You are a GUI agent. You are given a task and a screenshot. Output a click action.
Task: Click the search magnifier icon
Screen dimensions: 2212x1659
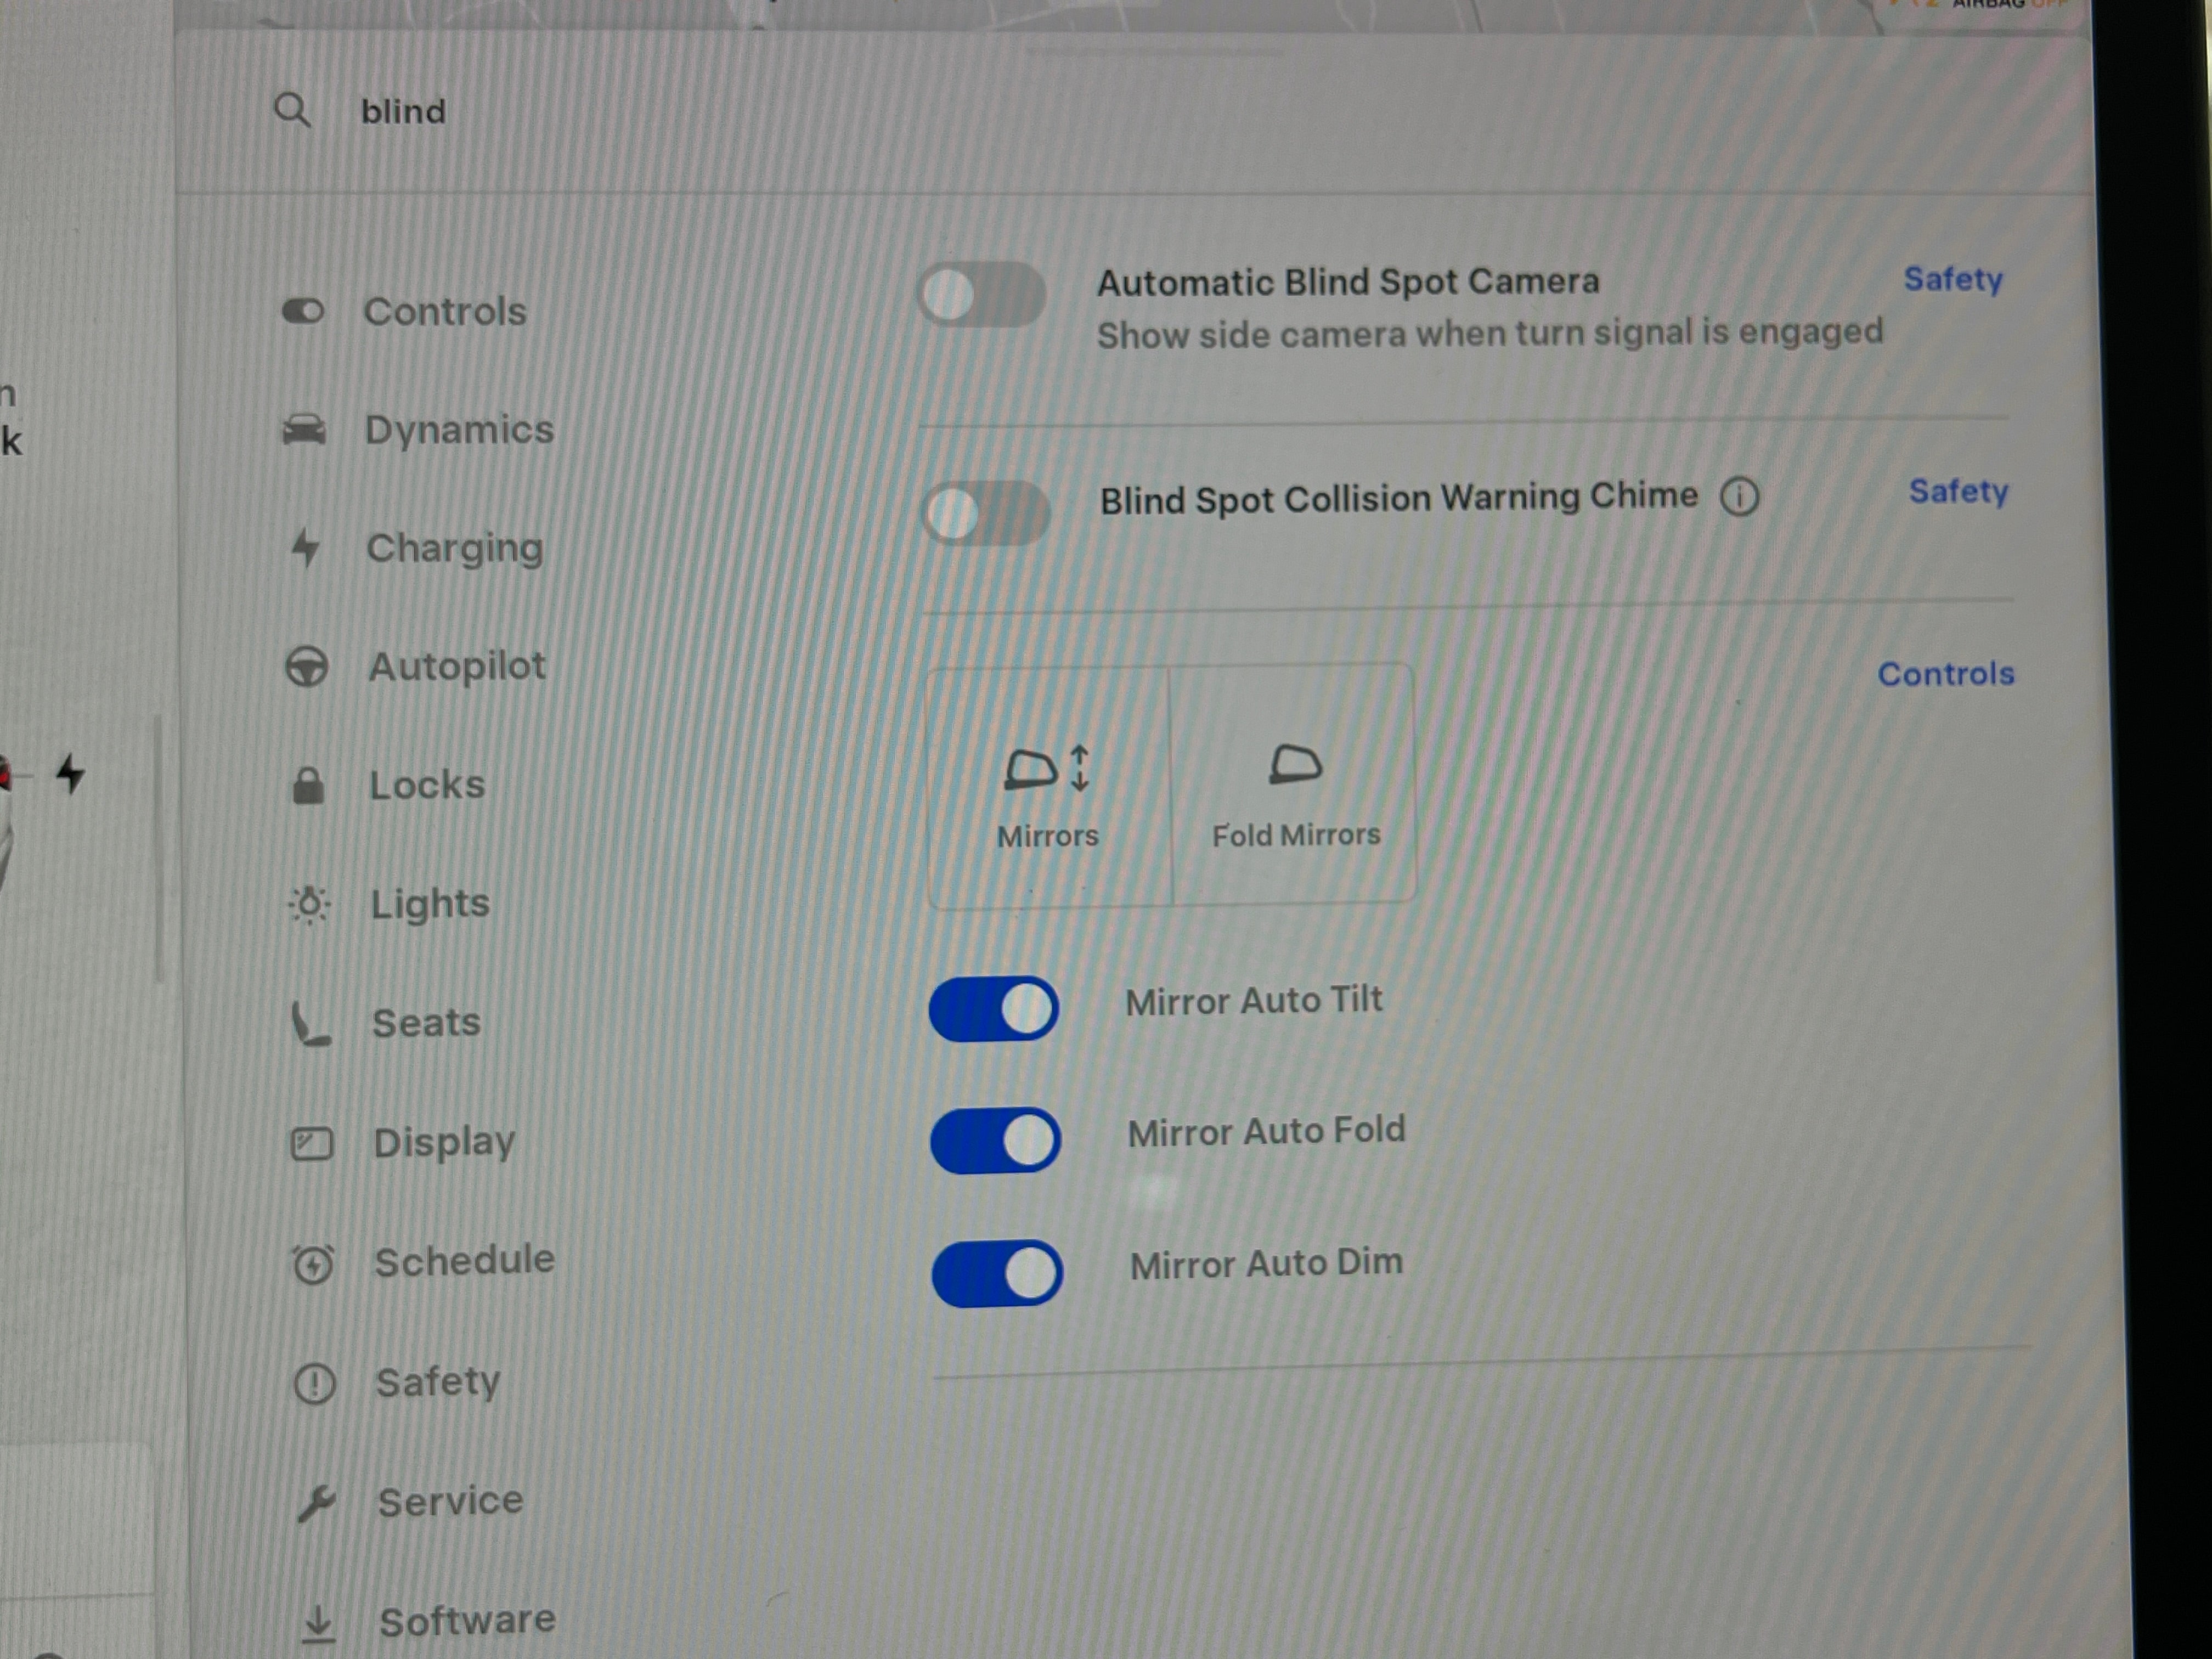click(292, 110)
